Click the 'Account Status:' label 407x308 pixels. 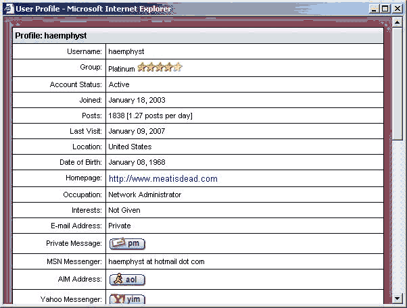76,84
